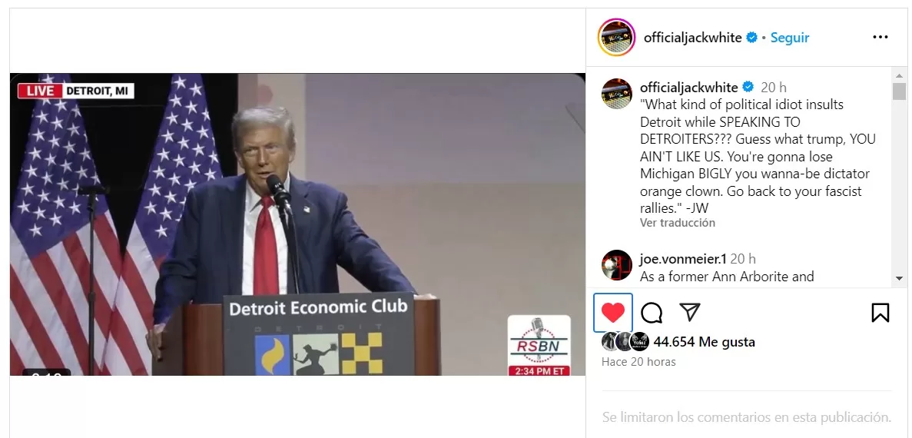The height and width of the screenshot is (438, 912).
Task: Open the comment speech bubble icon
Action: [652, 313]
